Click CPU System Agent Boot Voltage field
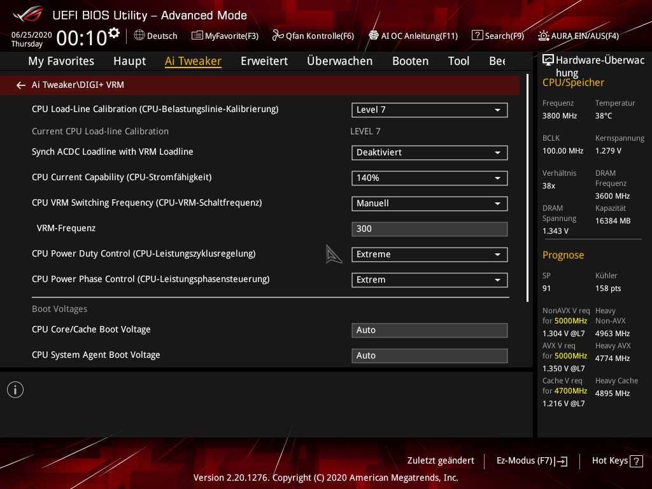The height and width of the screenshot is (489, 652). [430, 355]
